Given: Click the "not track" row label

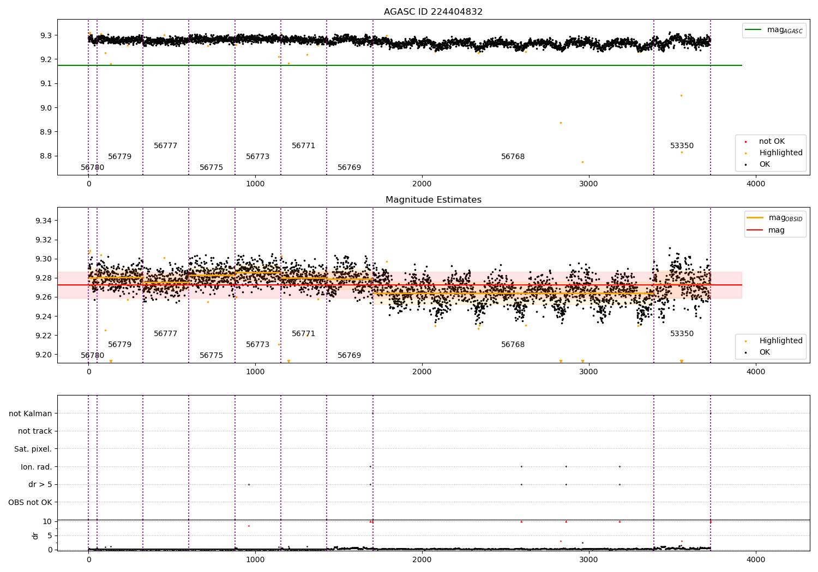Looking at the screenshot, I should [x=35, y=431].
